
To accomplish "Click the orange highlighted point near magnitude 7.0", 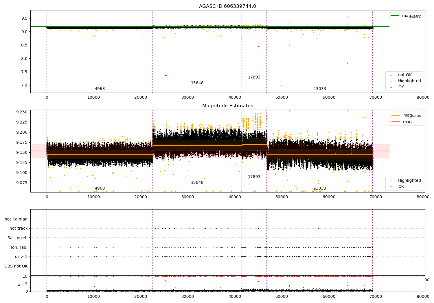I will 281,86.
